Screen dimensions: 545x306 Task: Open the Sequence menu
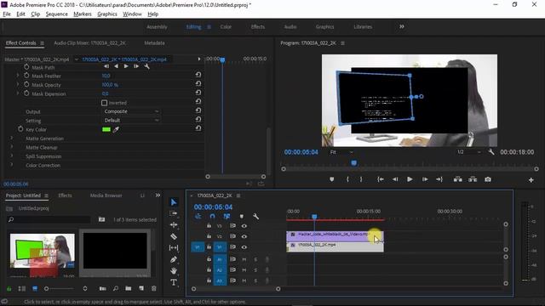click(x=57, y=14)
